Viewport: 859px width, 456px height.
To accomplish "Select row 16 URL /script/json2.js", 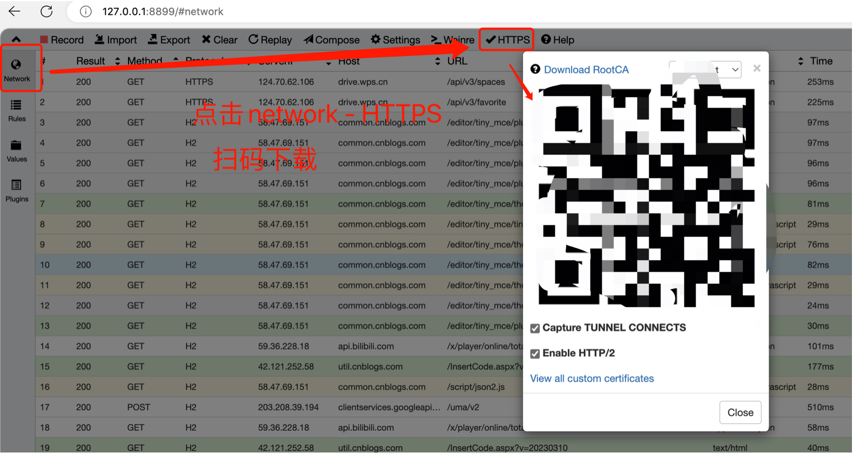I will [476, 387].
